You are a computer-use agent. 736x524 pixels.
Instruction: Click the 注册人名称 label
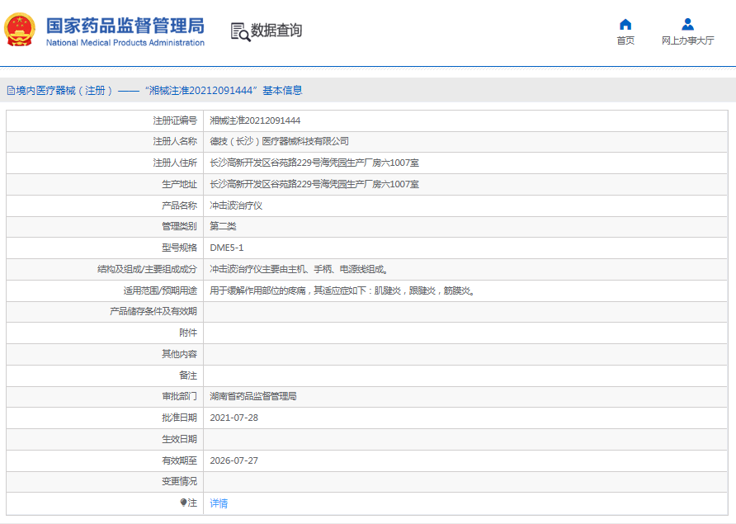(x=175, y=141)
